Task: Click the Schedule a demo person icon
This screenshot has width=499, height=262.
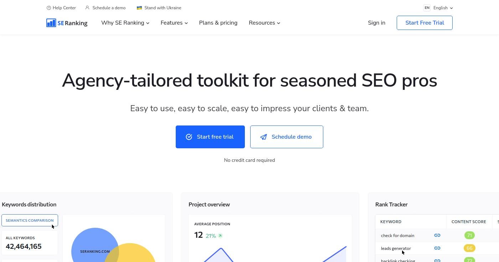Action: coord(87,7)
